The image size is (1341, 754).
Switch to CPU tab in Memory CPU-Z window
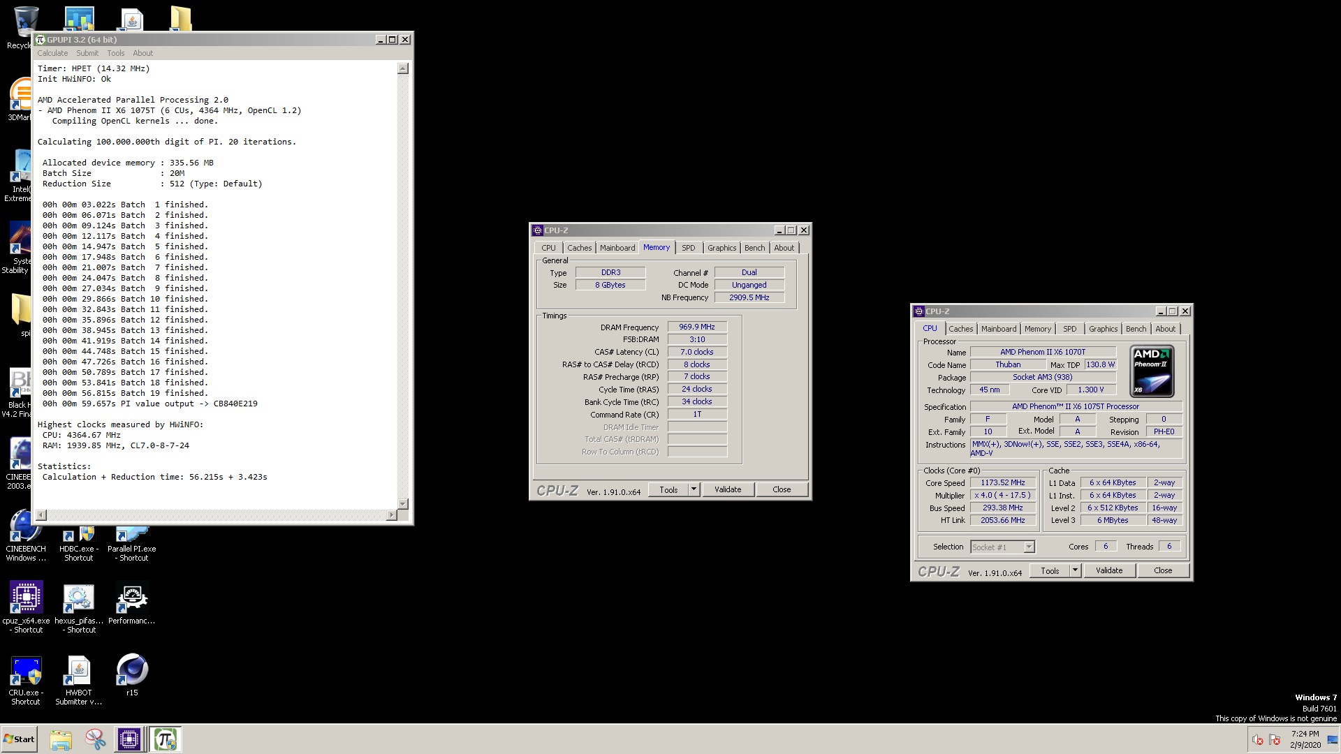pos(548,248)
